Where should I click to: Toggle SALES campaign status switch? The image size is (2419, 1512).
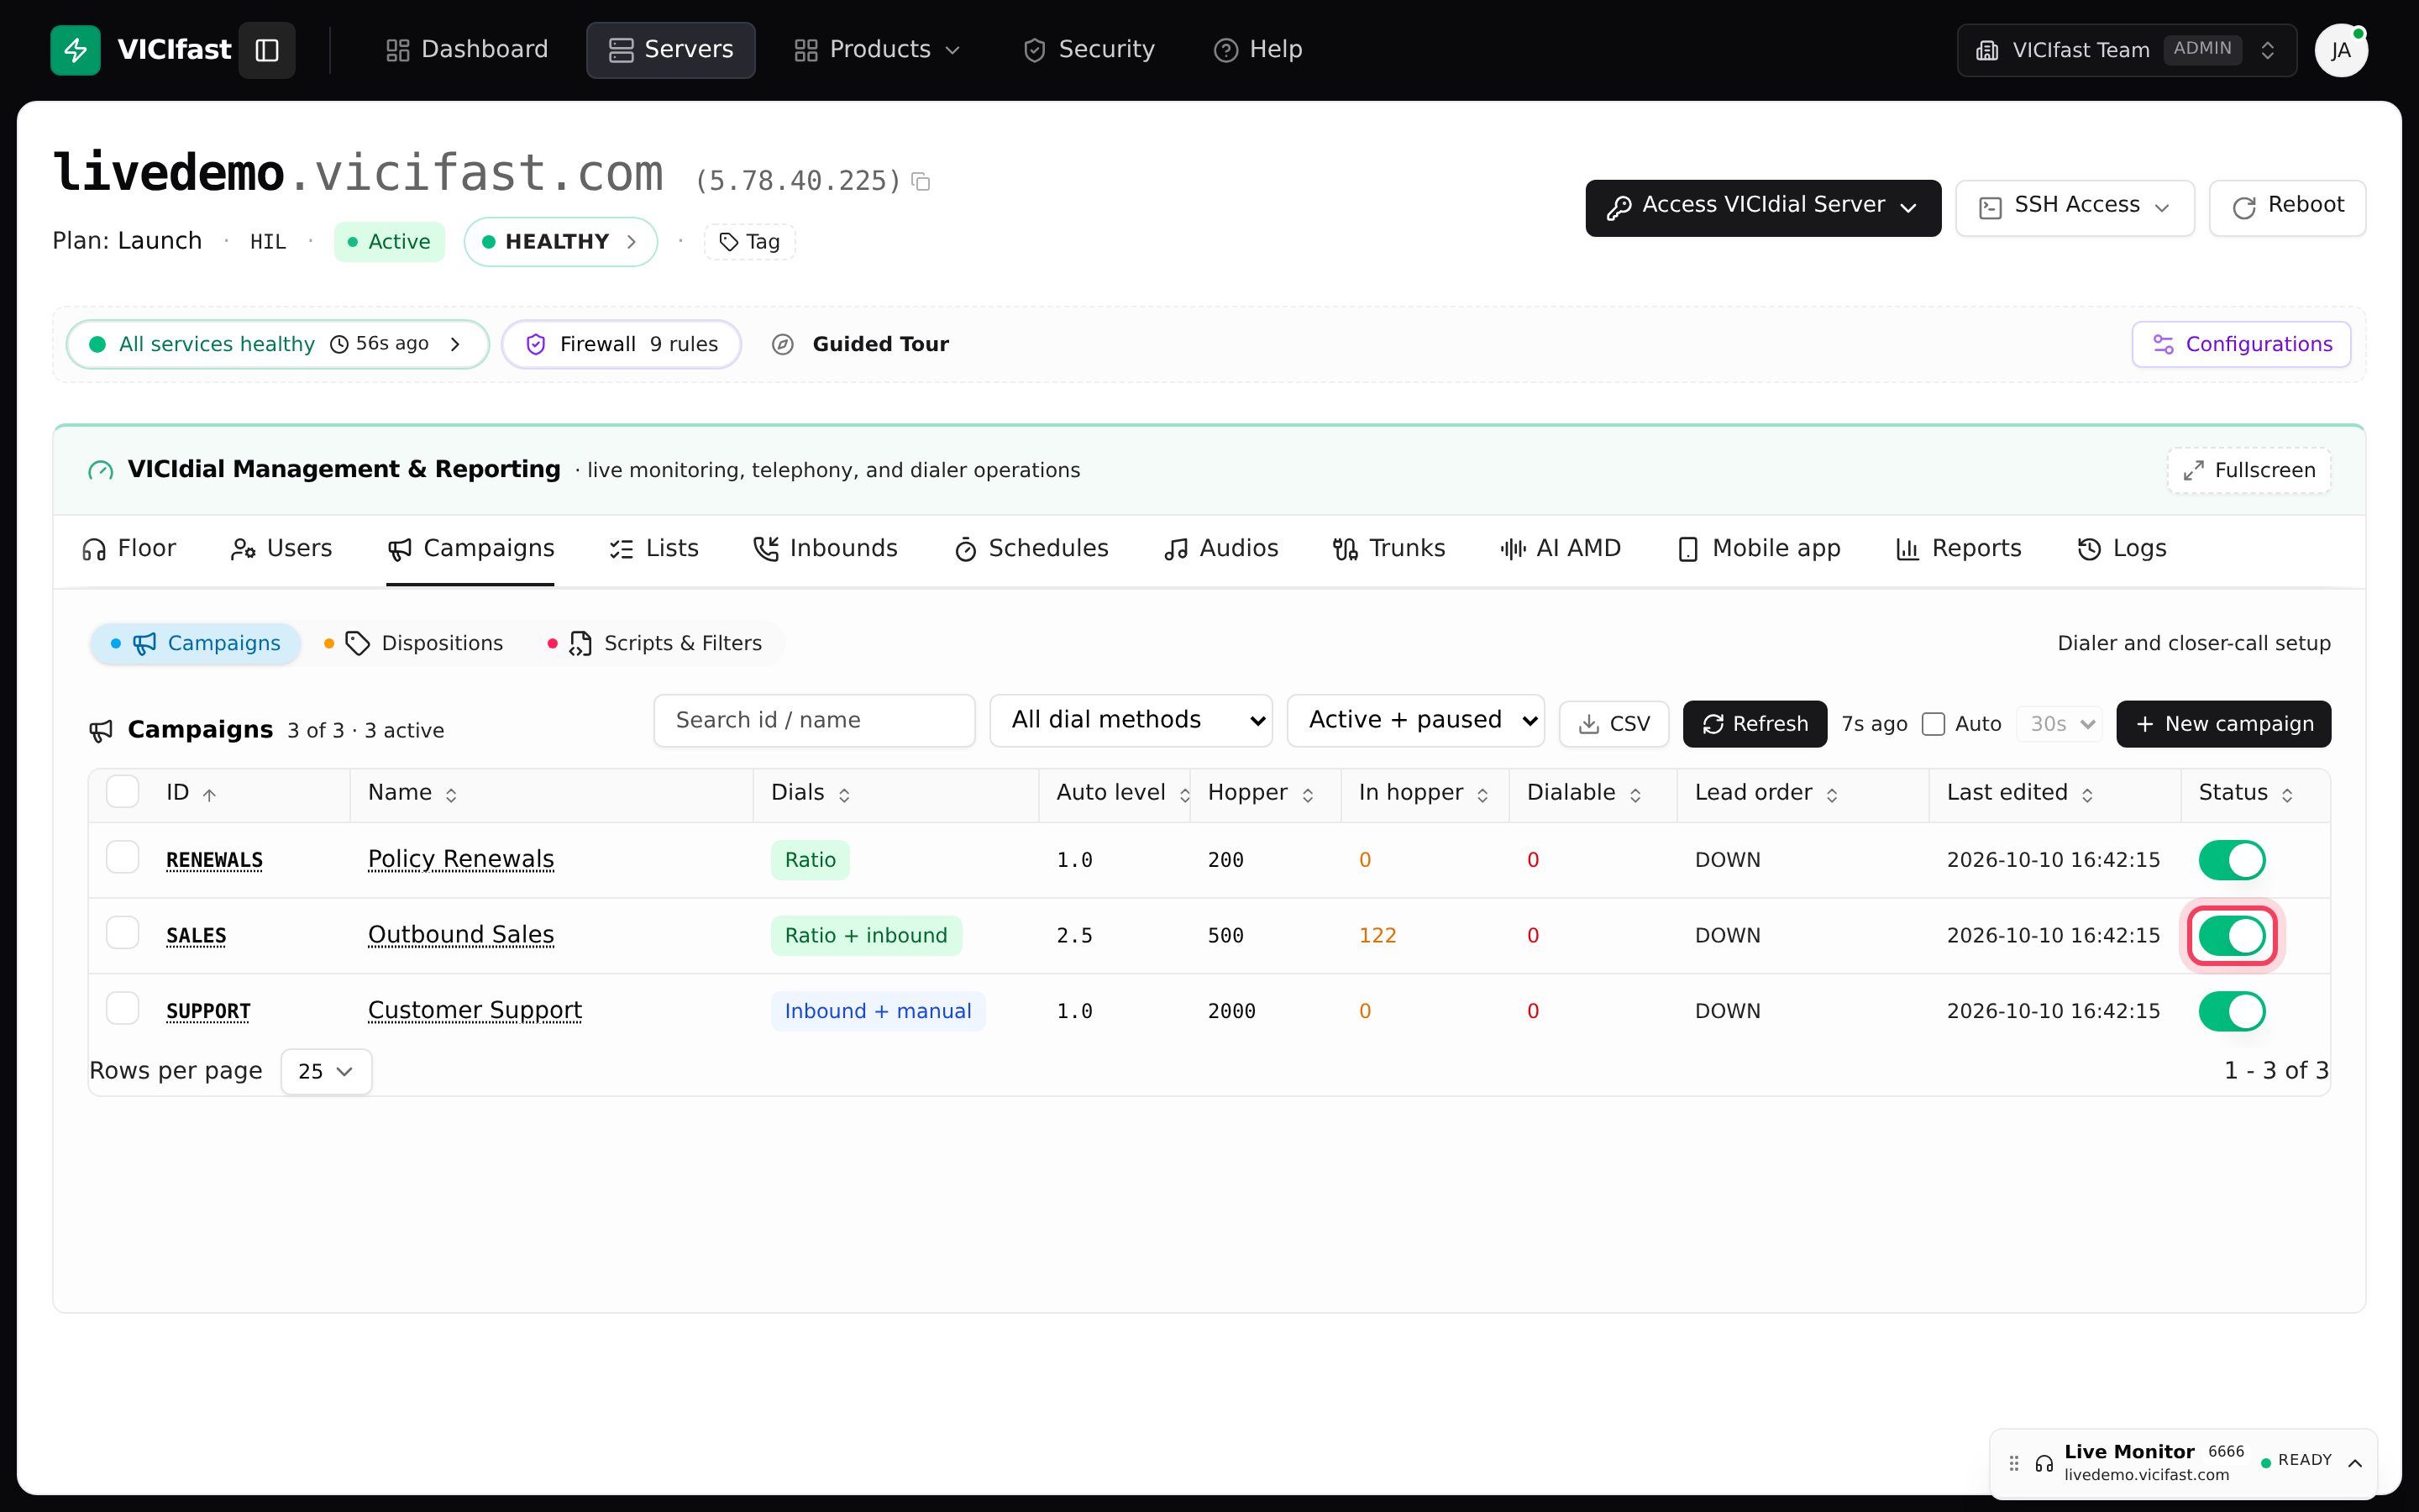coord(2231,936)
